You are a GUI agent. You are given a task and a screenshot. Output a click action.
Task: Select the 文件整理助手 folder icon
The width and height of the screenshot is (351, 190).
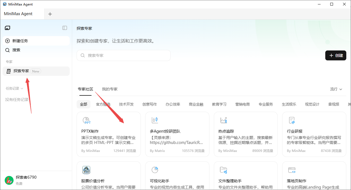pyautogui.click(x=223, y=170)
